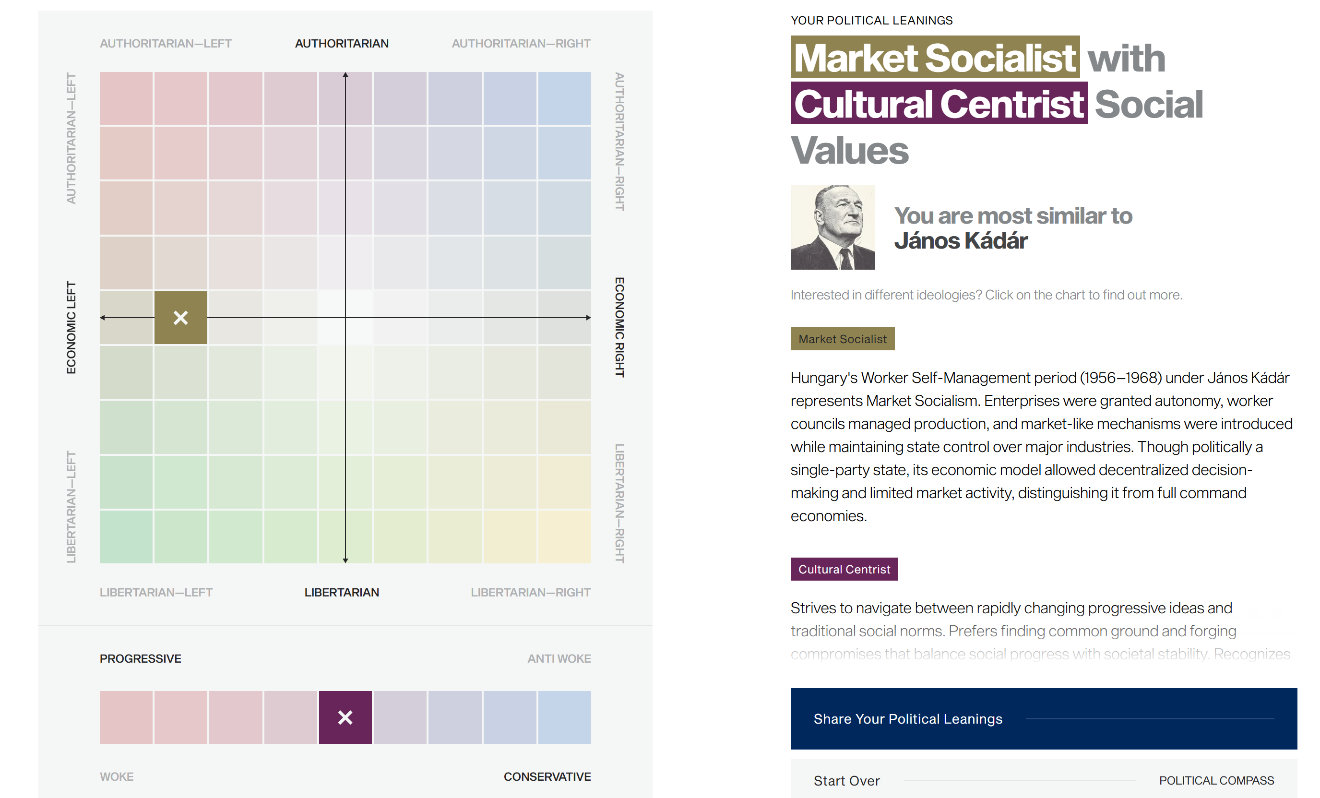The width and height of the screenshot is (1320, 798).
Task: Click the downward arrowhead of the vertical axis
Action: pyautogui.click(x=345, y=560)
